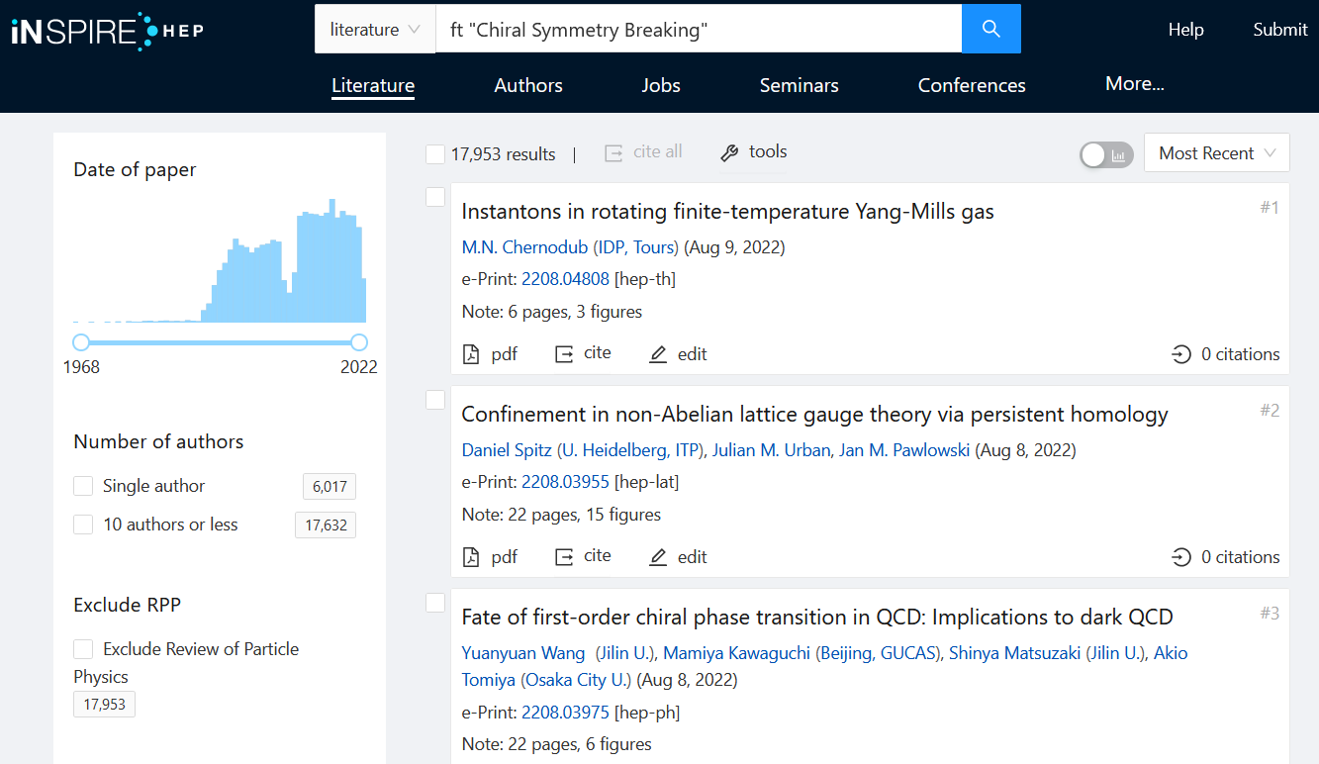Click cite icon for Instantons paper

564,354
